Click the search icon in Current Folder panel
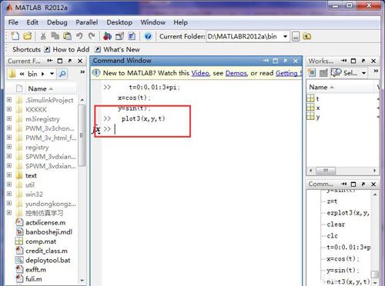Screen dimensions: 385x286 pyautogui.click(x=62, y=74)
